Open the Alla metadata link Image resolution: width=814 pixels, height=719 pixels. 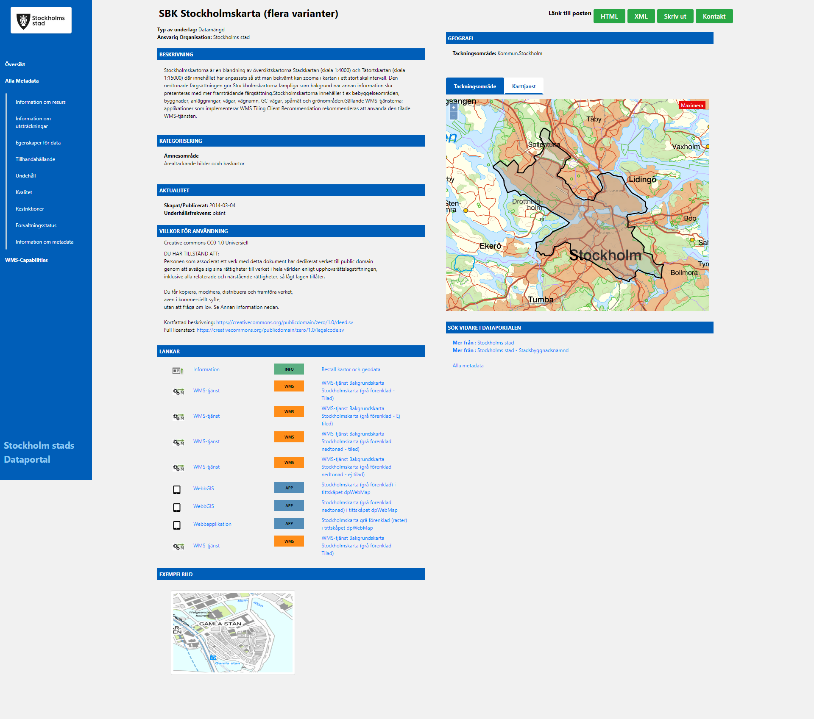(x=468, y=366)
